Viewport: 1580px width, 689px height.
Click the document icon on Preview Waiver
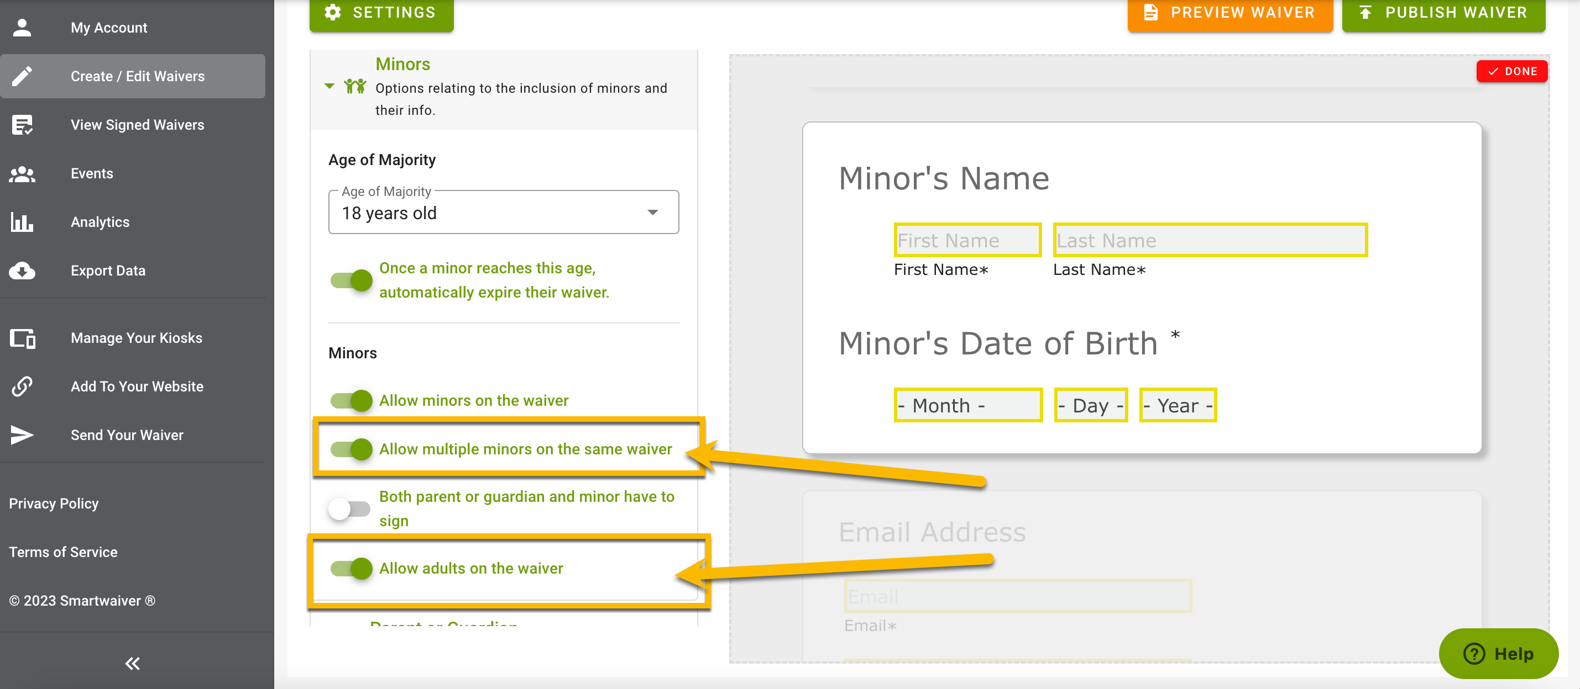point(1150,12)
